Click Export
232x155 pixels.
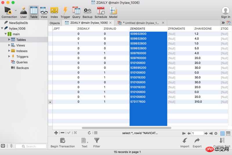click(197, 143)
